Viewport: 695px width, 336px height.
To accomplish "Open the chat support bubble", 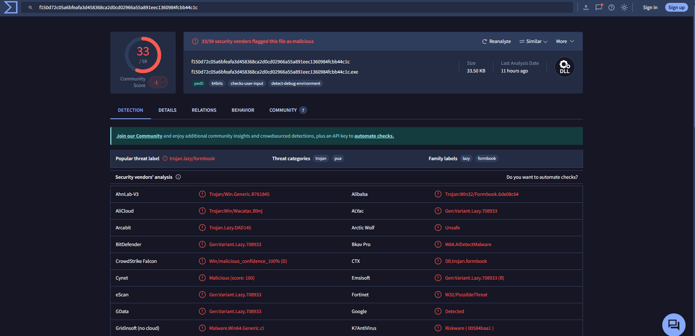I will pyautogui.click(x=674, y=325).
